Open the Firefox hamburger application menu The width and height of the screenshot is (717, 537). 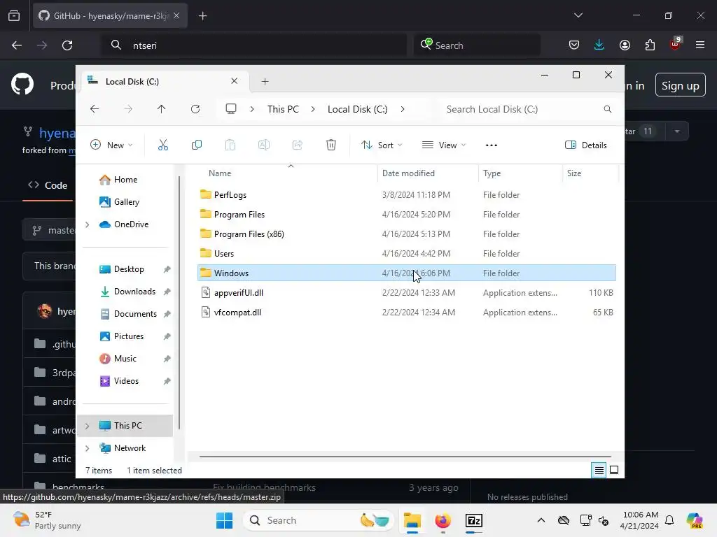click(700, 45)
